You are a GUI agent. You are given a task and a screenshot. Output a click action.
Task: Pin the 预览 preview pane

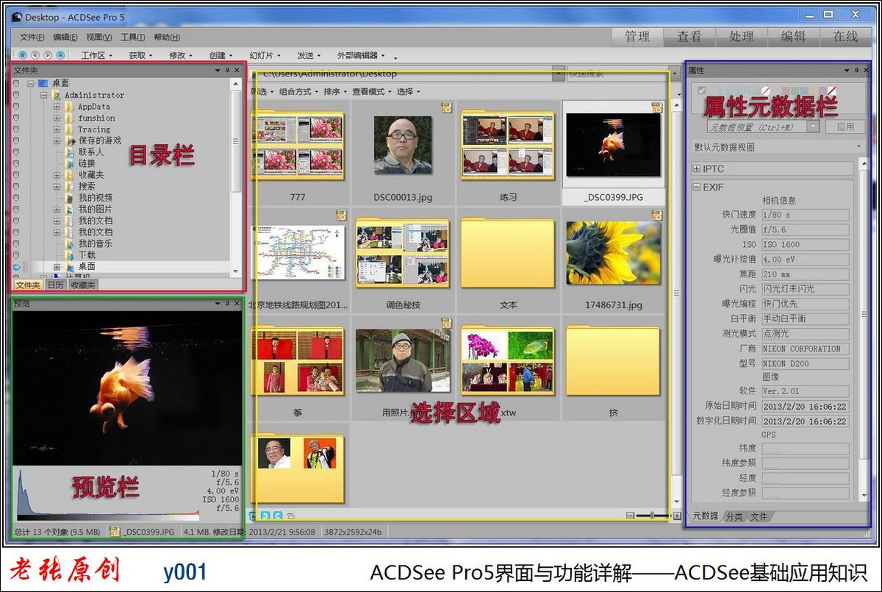227,303
